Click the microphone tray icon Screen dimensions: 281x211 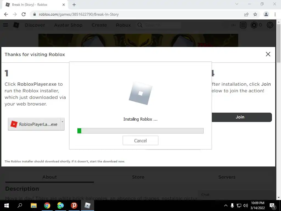[232, 206]
